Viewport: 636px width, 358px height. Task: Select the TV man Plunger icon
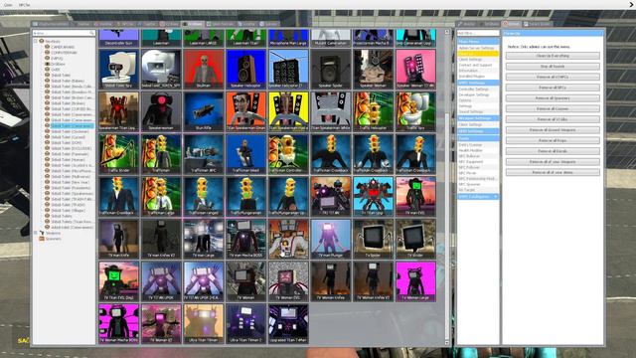tap(331, 239)
